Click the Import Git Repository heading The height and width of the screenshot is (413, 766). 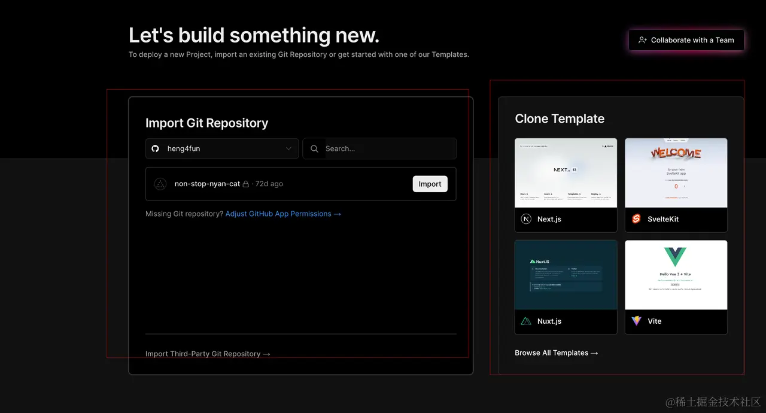click(206, 123)
